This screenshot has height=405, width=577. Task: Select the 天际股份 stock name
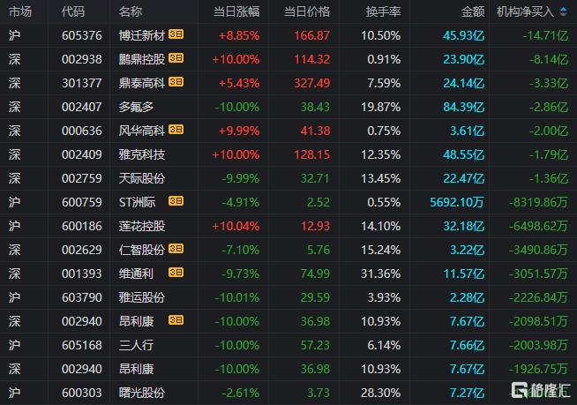(142, 178)
